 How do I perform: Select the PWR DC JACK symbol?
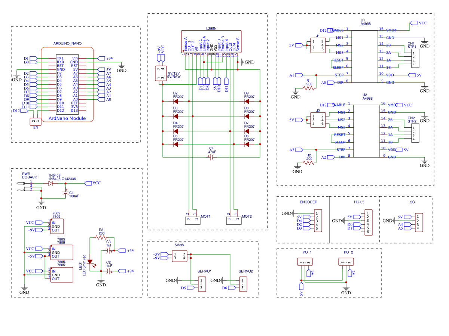pos(25,186)
